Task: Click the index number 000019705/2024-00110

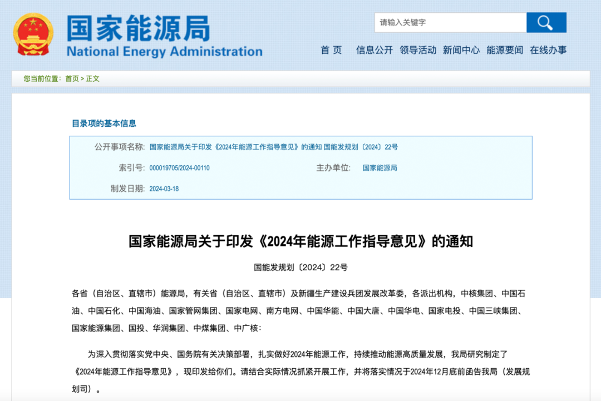Action: (x=179, y=168)
